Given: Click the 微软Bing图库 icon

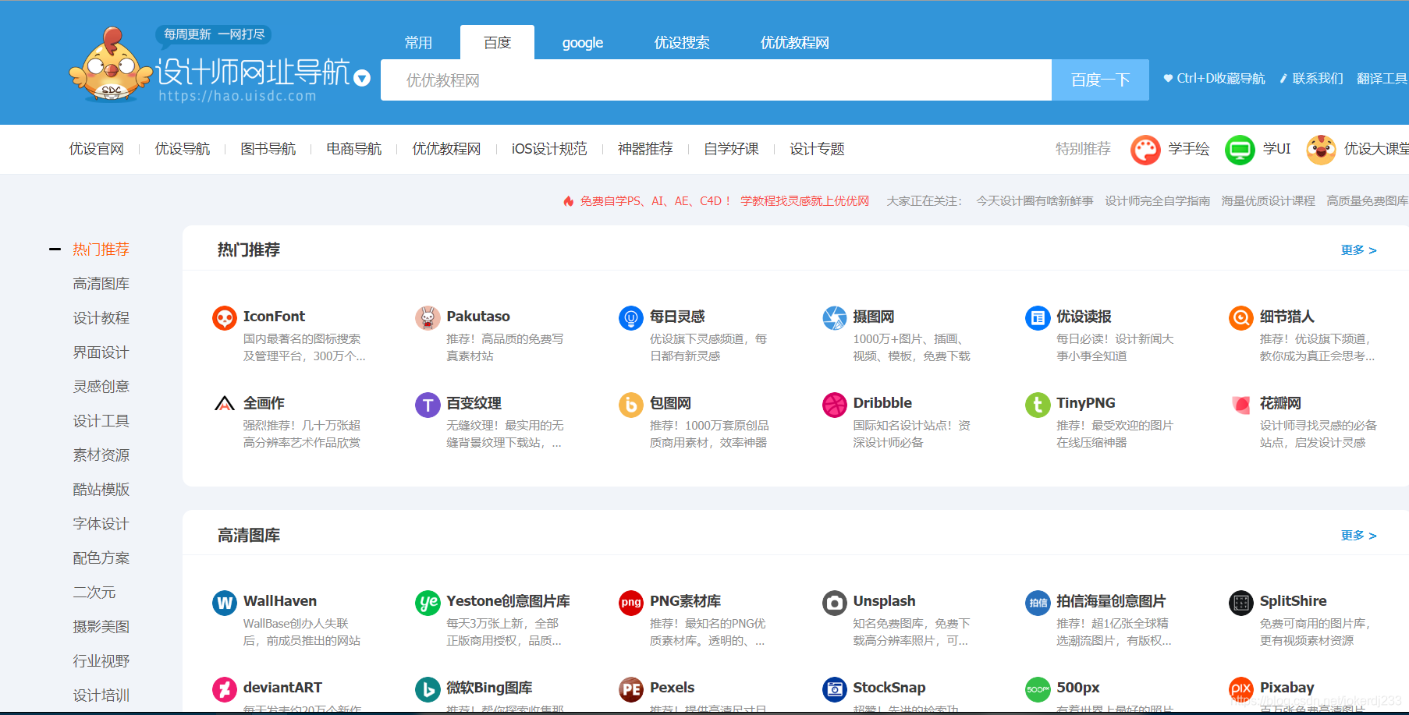Looking at the screenshot, I should 428,689.
